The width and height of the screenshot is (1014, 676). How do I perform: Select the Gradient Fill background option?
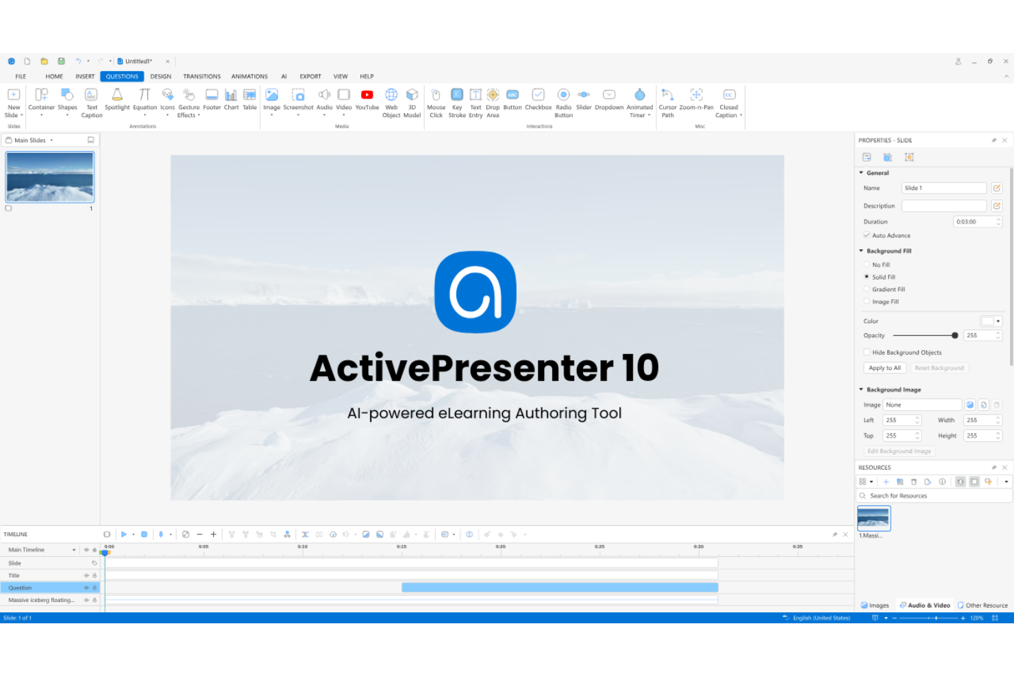click(x=867, y=289)
